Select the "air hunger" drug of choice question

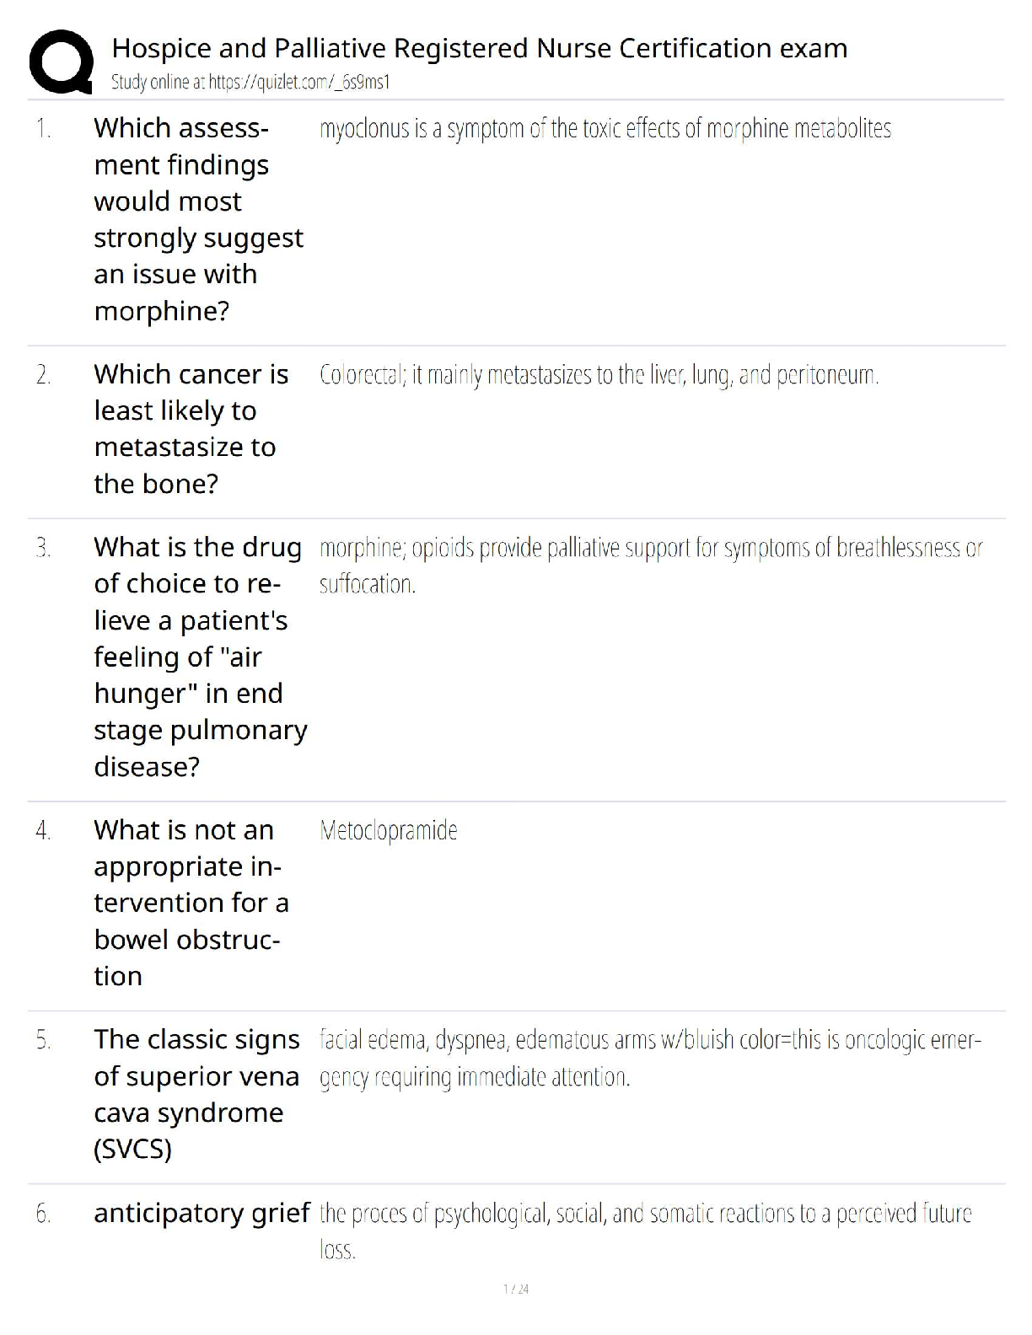(x=199, y=657)
